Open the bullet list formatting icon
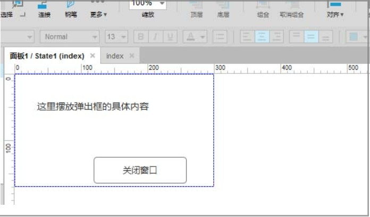370x217 pixels. click(220, 37)
